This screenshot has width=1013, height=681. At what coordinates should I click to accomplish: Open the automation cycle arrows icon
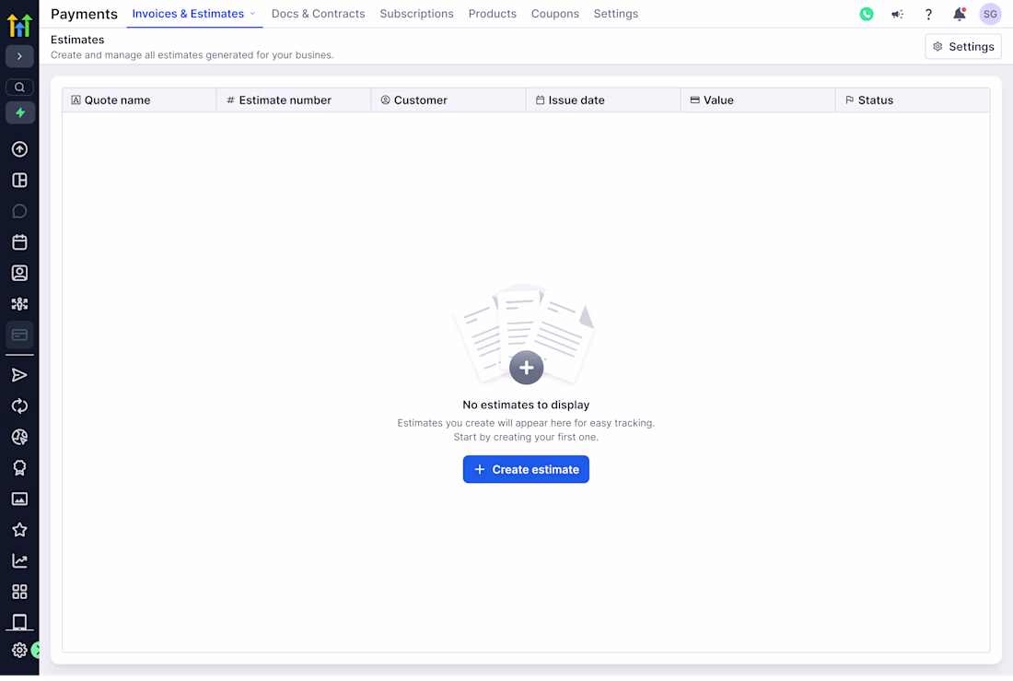point(19,408)
